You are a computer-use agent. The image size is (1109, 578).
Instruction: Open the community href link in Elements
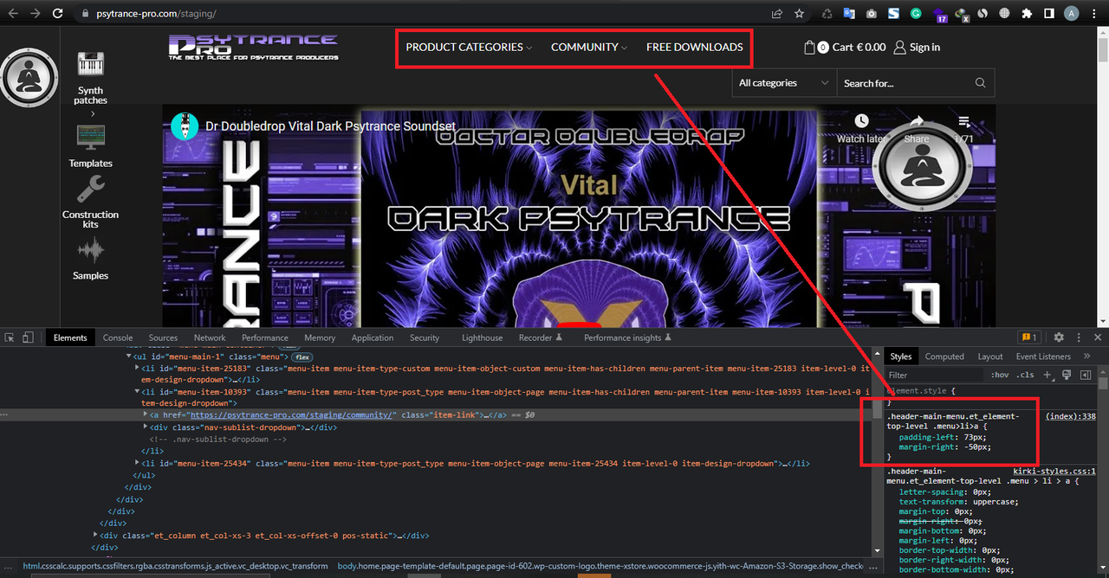point(293,415)
